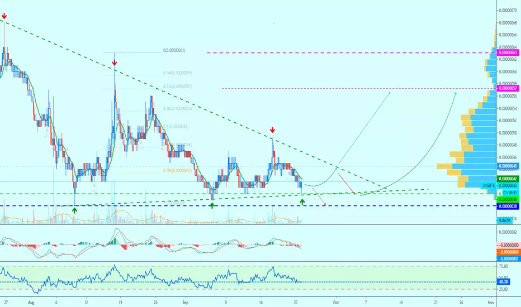Select the Fibonacci 0(0.00000063) level label
Viewport: 521px width, 307px height.
tap(174, 50)
